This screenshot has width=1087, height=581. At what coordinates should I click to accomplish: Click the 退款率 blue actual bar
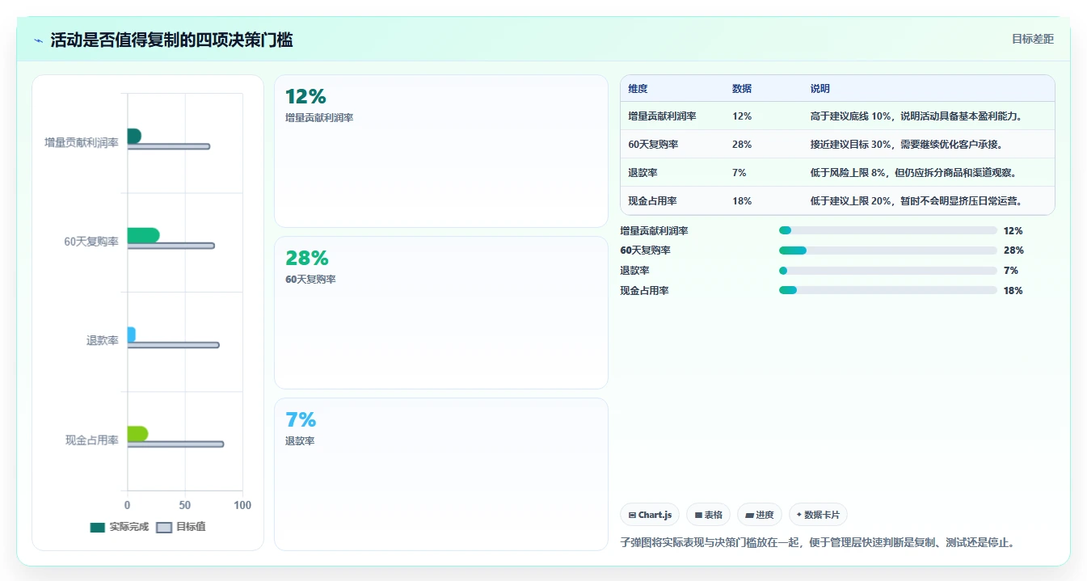point(131,335)
